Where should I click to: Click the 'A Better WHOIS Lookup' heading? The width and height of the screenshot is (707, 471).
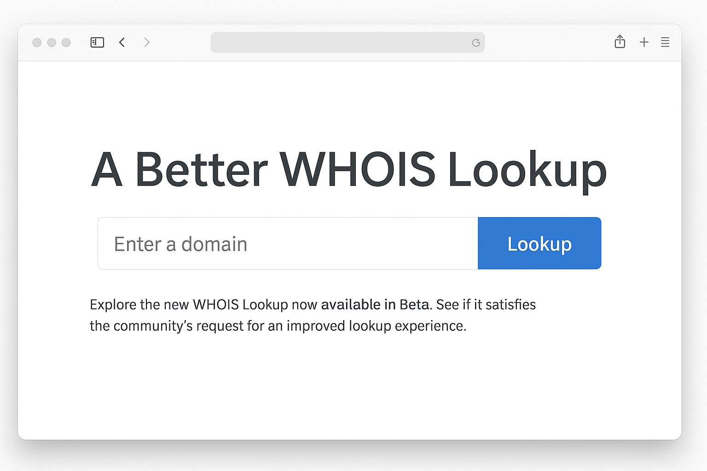(349, 170)
